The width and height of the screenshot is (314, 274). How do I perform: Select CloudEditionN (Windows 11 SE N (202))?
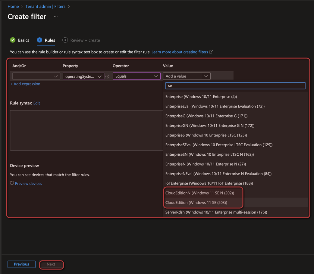click(x=199, y=193)
